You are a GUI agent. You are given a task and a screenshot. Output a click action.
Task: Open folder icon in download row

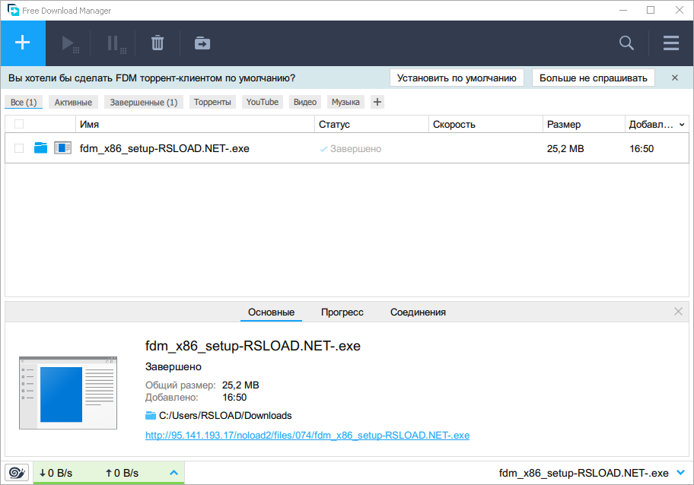[x=41, y=147]
